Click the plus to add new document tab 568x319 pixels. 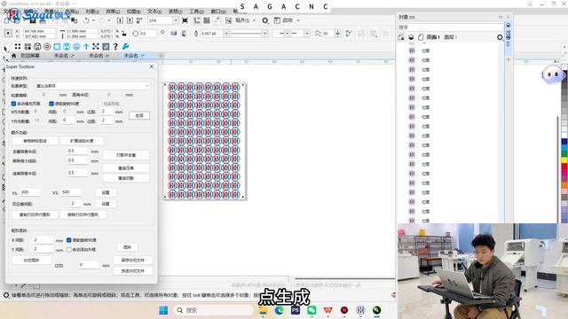pyautogui.click(x=161, y=56)
